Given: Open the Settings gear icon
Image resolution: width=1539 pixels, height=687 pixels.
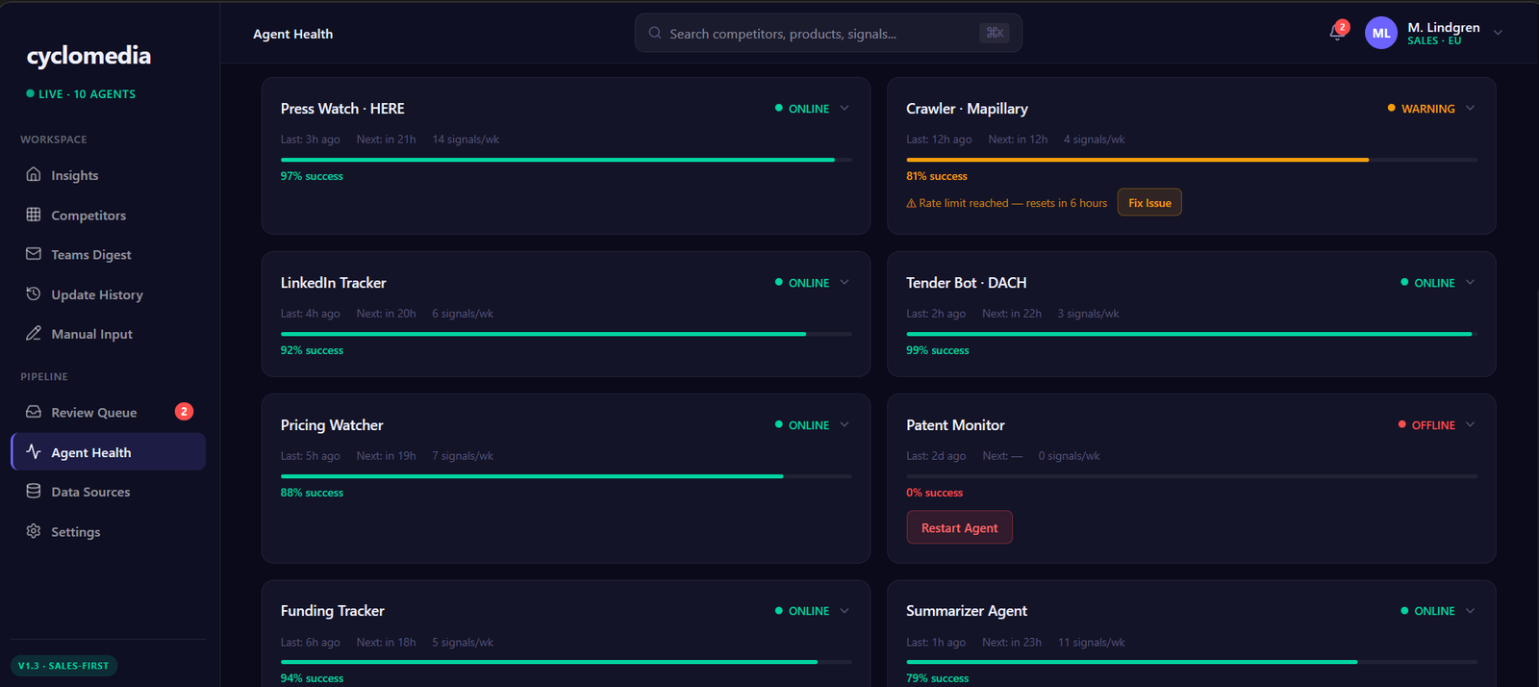Looking at the screenshot, I should 34,531.
